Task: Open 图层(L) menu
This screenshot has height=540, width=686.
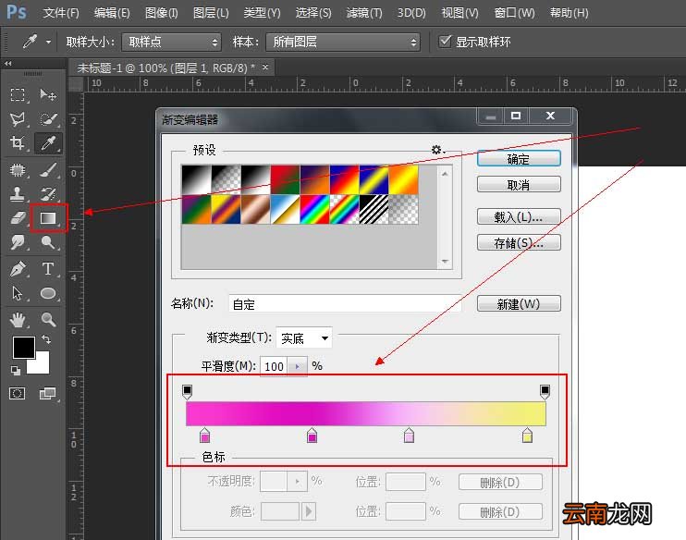Action: pyautogui.click(x=211, y=13)
